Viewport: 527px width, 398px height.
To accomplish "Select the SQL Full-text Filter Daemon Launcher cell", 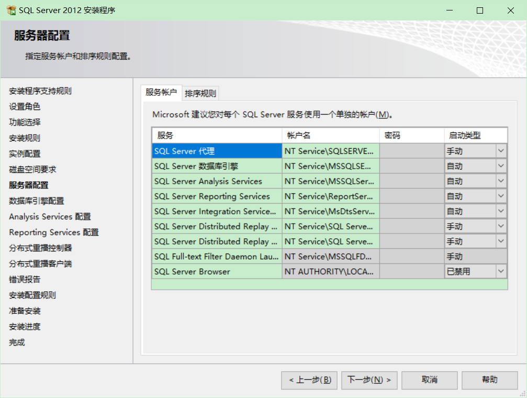I will [x=217, y=257].
